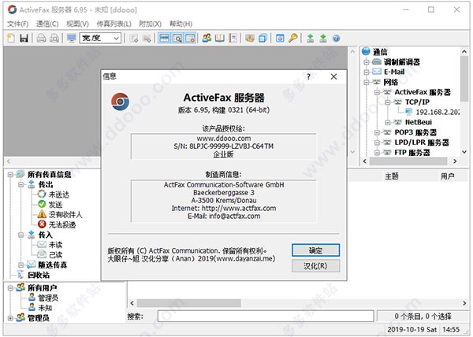
Task: Collapse the 调制解调器 tree node
Action: coord(367,62)
